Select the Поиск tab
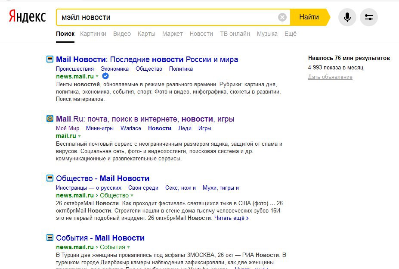The height and width of the screenshot is (269, 399). tap(65, 34)
